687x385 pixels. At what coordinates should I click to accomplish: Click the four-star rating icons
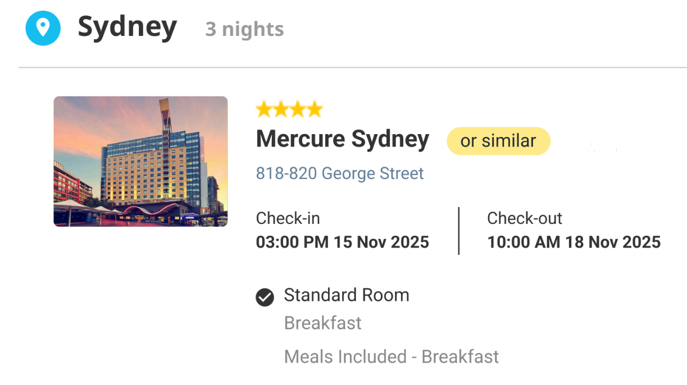point(289,109)
